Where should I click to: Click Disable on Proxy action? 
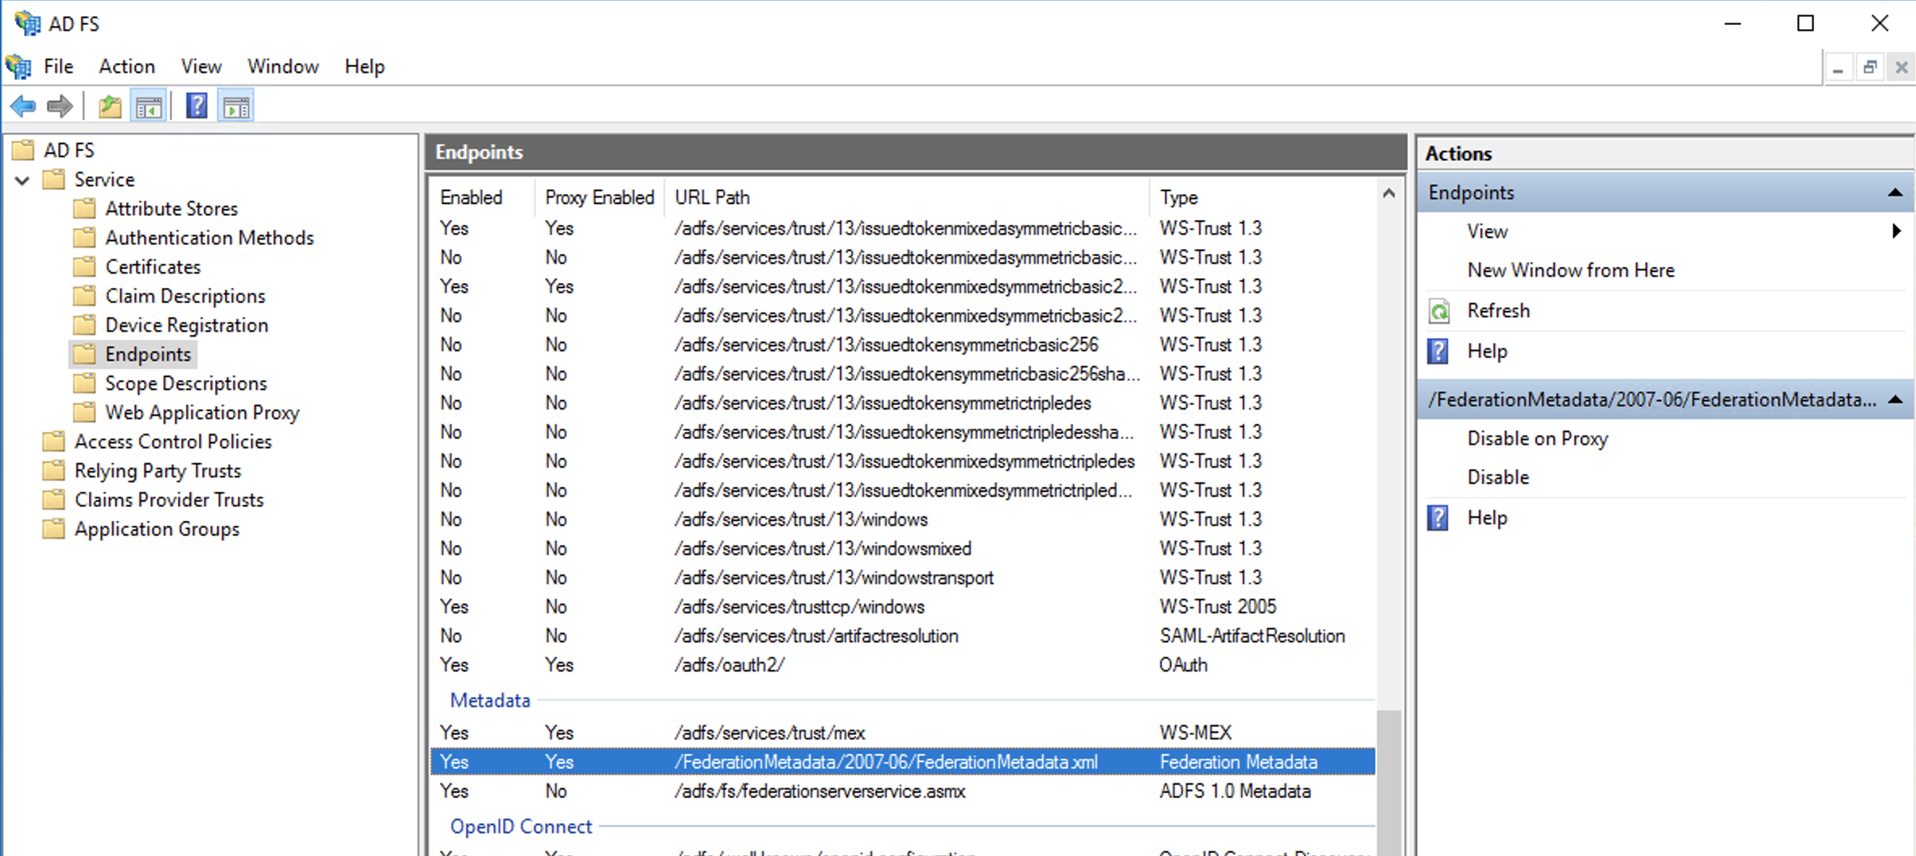click(x=1537, y=439)
